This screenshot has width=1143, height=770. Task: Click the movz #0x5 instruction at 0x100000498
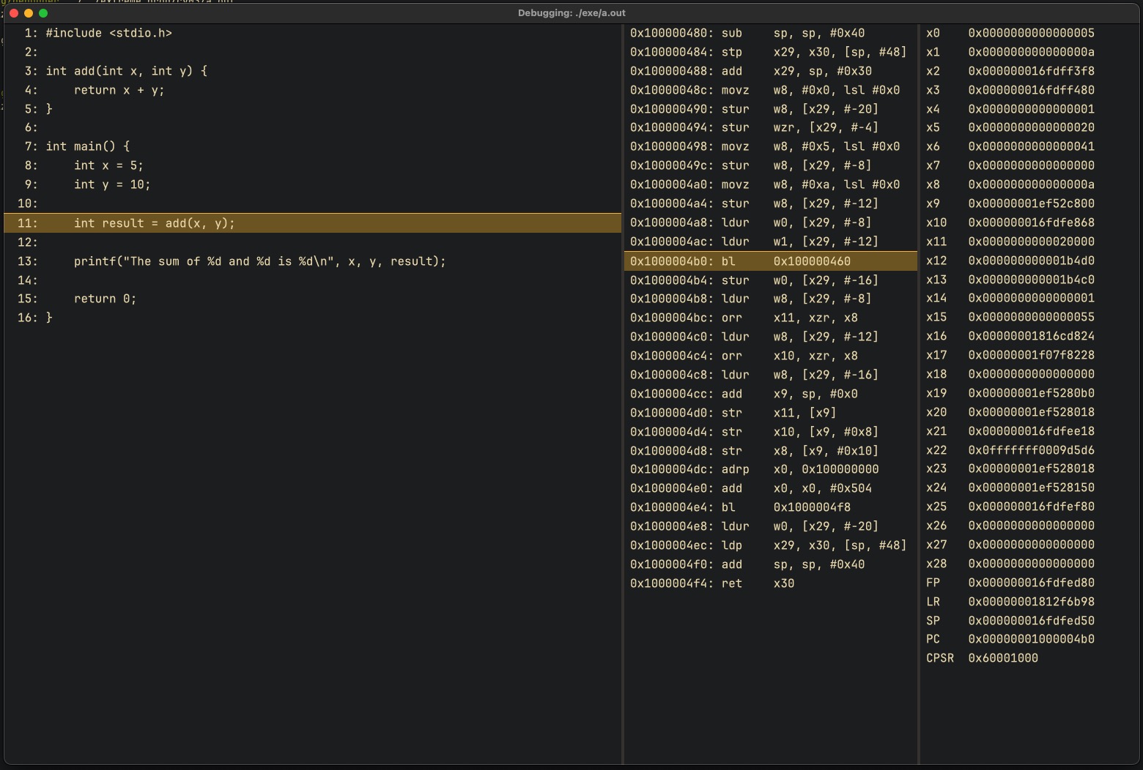(x=770, y=146)
